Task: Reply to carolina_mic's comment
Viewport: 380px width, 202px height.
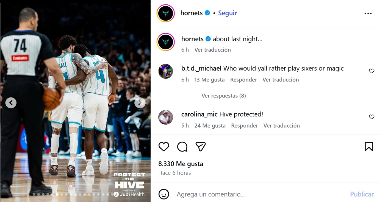Action: (x=244, y=126)
